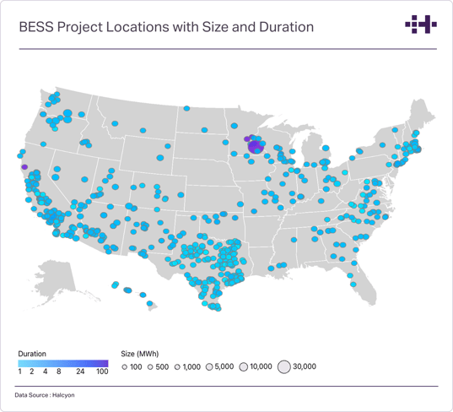Select the bubble in southern Florida

353,285
